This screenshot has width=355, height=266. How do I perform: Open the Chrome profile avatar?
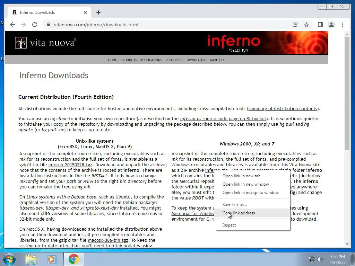[x=331, y=25]
